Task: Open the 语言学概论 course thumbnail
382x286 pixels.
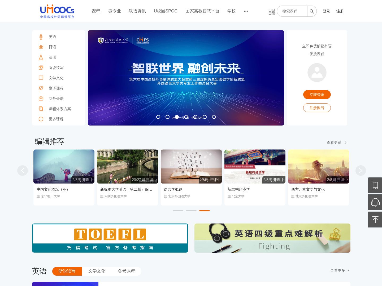Action: [191, 167]
